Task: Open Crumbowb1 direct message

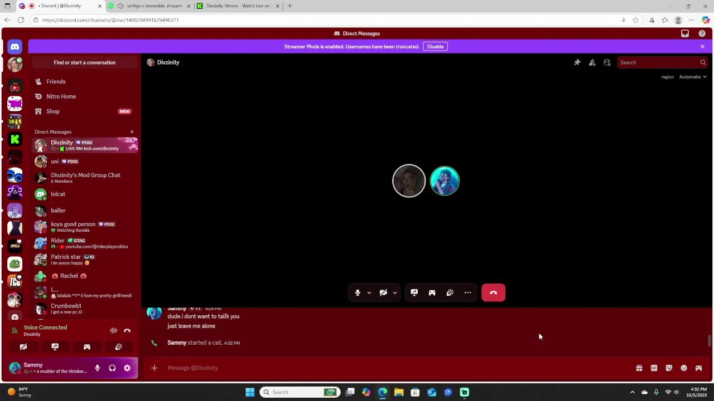Action: pos(85,309)
